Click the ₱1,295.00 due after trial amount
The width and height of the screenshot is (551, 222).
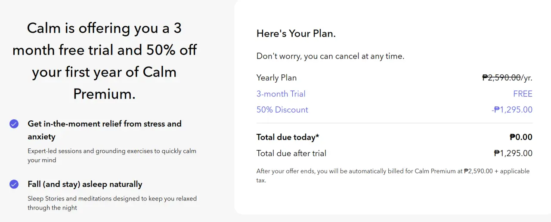click(x=513, y=153)
